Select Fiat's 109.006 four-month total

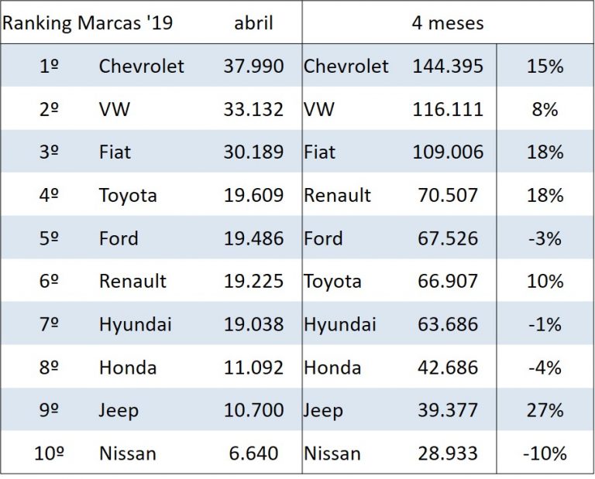(x=448, y=152)
